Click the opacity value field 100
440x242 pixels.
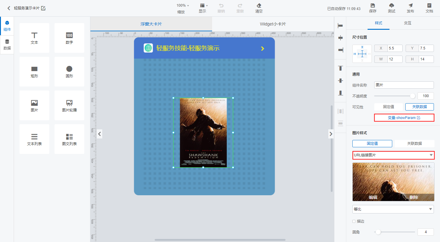pos(426,96)
